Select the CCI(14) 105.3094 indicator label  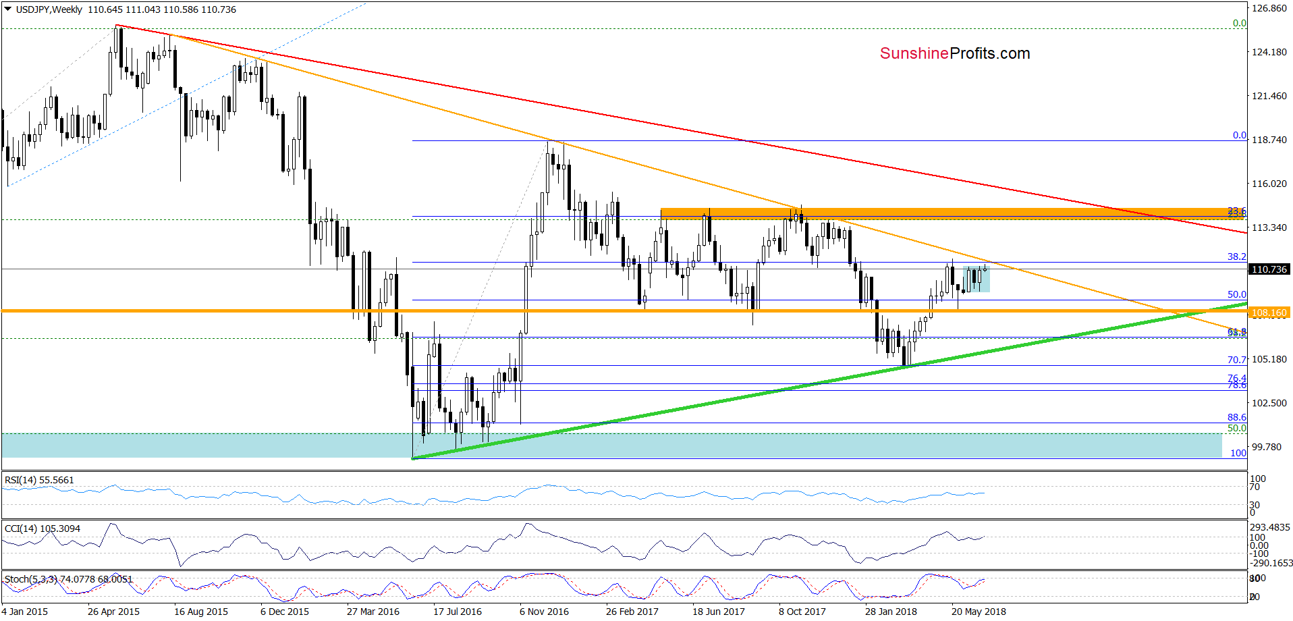tap(42, 529)
